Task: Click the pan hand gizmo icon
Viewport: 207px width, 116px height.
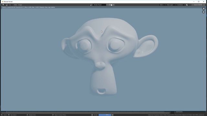Action: pos(203,12)
